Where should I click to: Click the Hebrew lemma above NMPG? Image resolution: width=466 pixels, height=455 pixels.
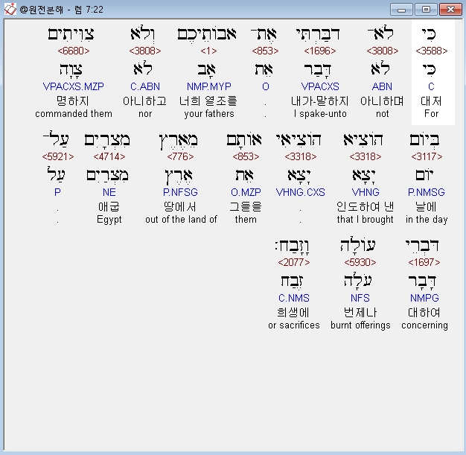click(x=422, y=281)
